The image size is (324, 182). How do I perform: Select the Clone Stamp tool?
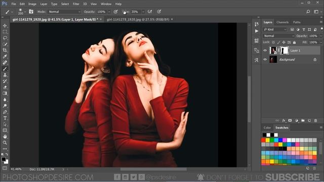pos(5,75)
